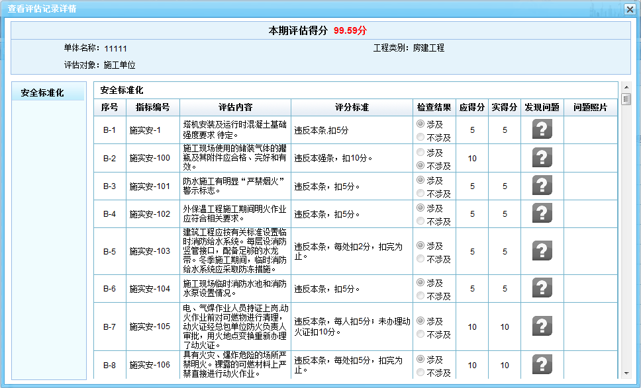Click question mark icon in row B-1
This screenshot has height=388, width=641.
[x=542, y=130]
